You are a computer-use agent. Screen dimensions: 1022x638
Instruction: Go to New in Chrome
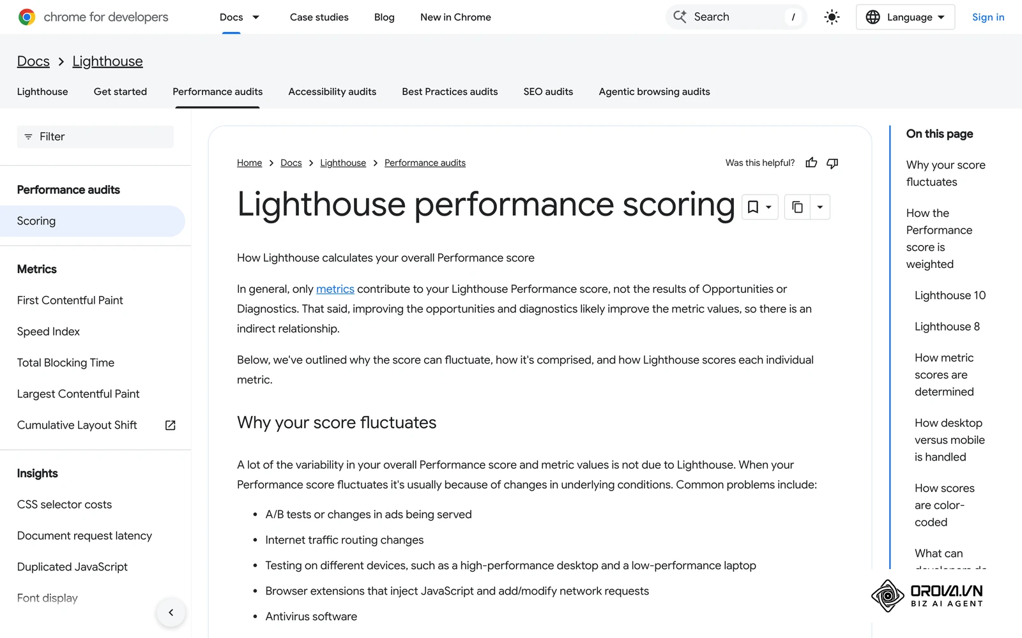click(x=455, y=17)
